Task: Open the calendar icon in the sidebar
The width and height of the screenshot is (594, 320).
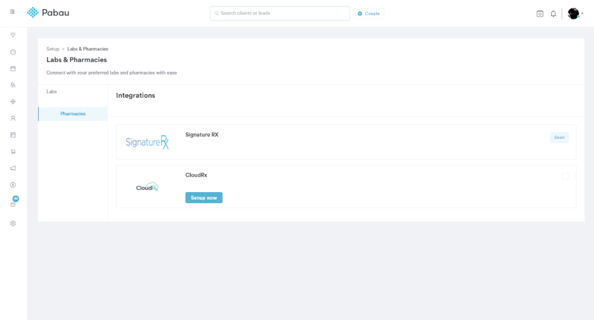Action: (13, 69)
